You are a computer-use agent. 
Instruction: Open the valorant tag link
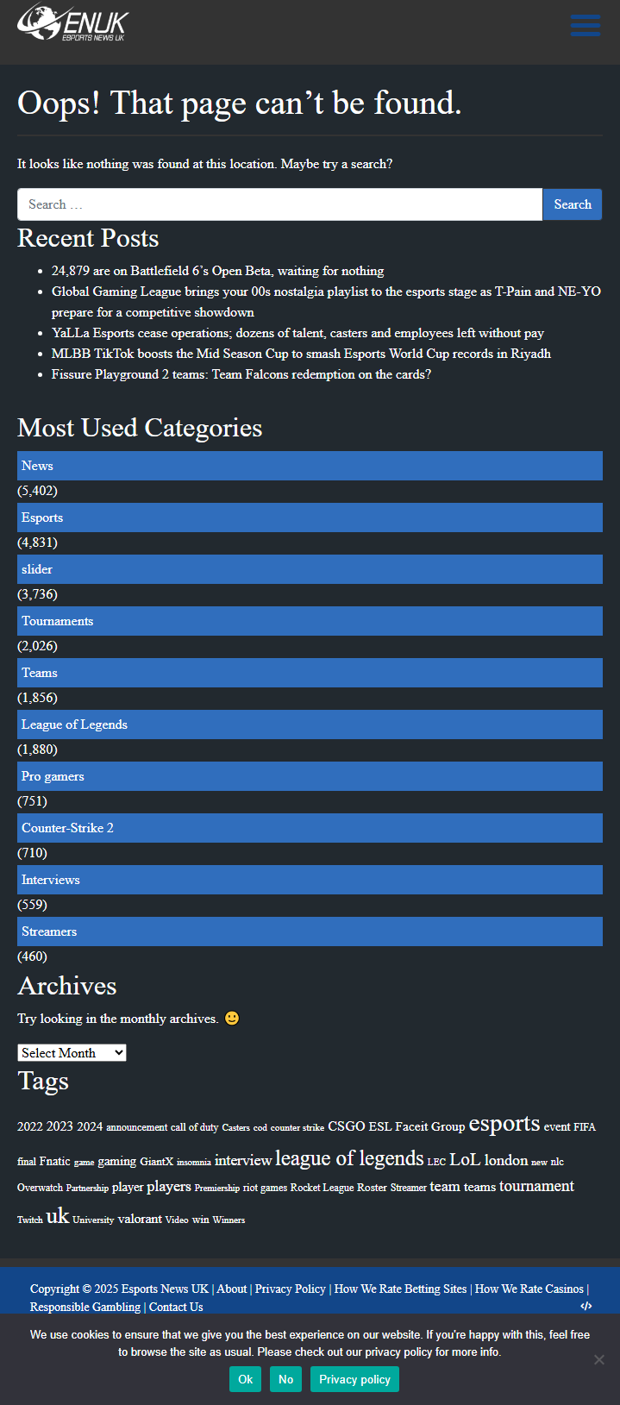140,1219
